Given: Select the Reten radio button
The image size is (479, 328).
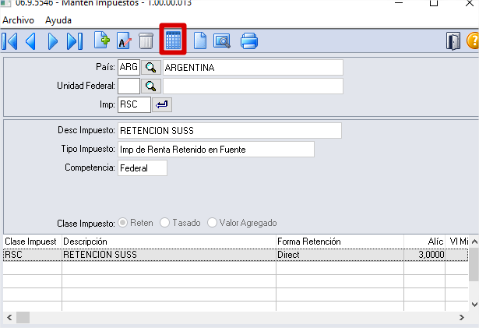Looking at the screenshot, I should pyautogui.click(x=123, y=223).
